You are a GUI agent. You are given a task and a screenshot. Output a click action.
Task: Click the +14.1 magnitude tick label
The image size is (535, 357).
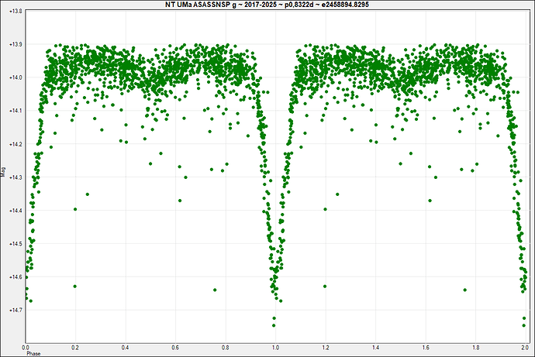click(16, 111)
